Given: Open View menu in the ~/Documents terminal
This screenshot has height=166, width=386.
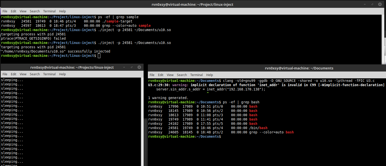Looking at the screenshot, I should point(170,75).
